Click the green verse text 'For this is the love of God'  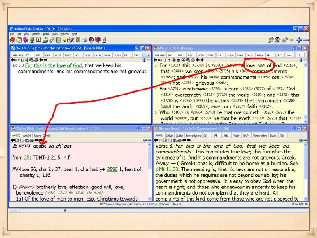pos(53,65)
